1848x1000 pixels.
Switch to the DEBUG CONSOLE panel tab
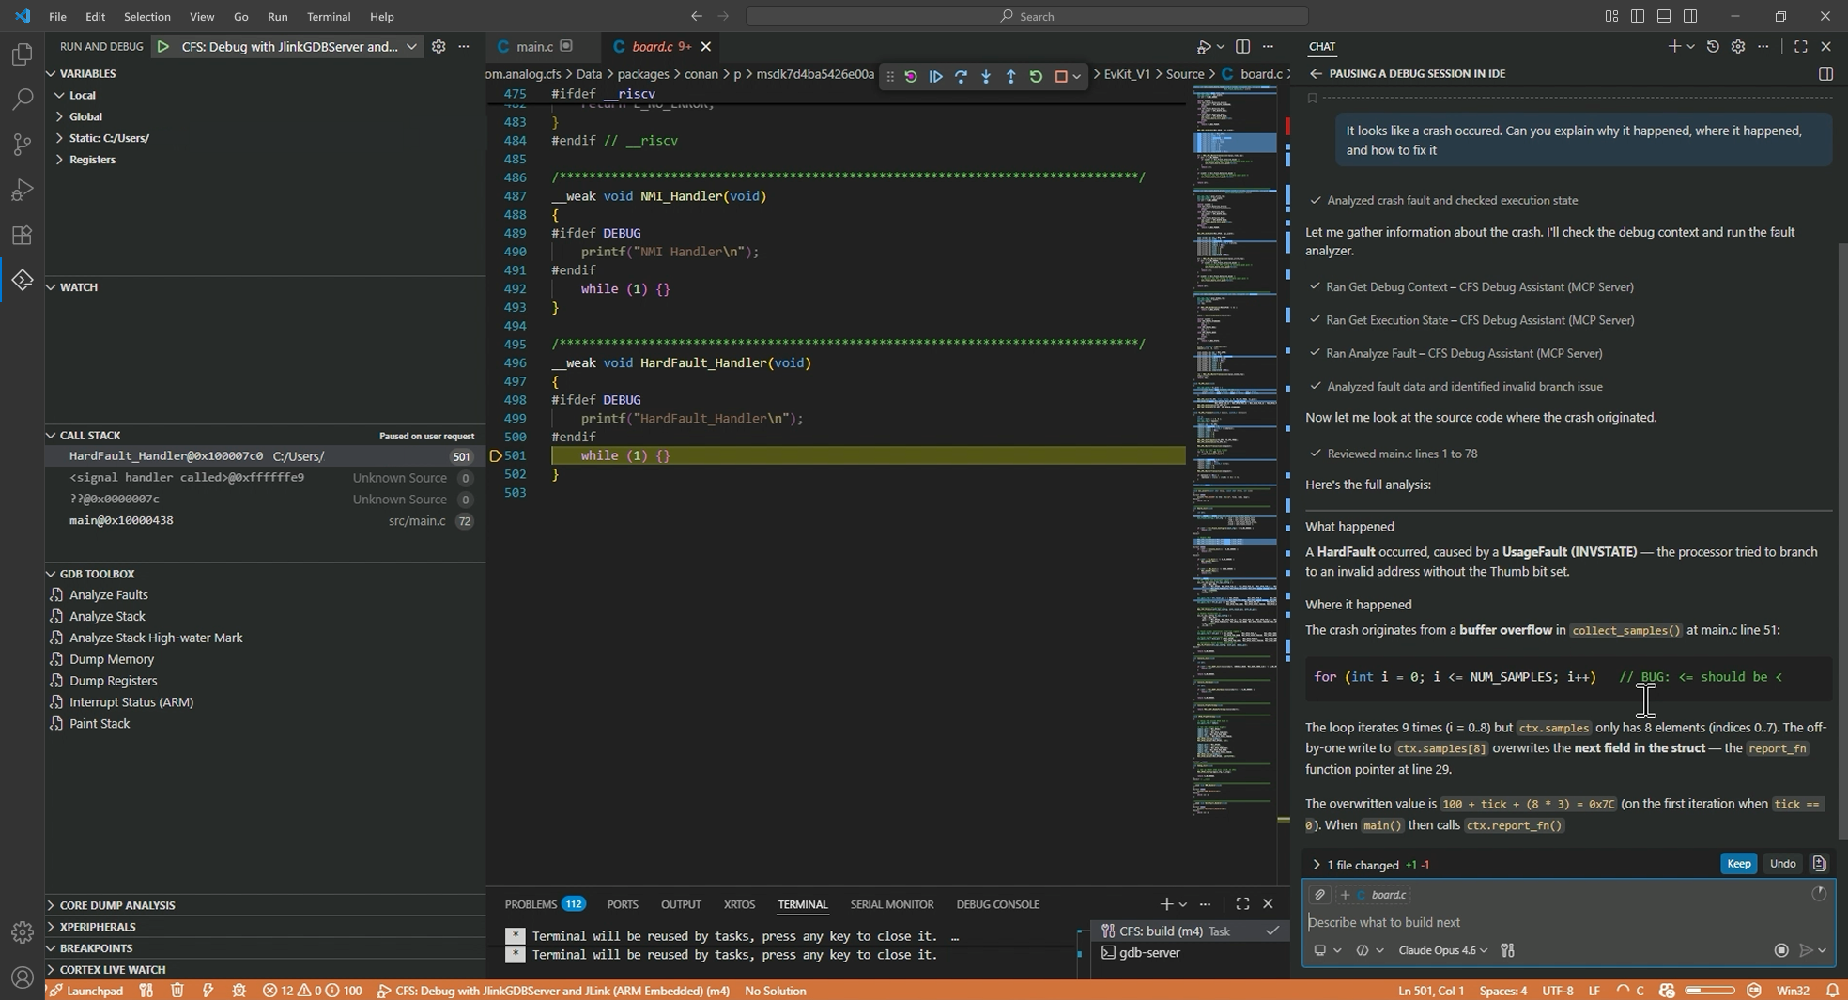[x=997, y=904]
